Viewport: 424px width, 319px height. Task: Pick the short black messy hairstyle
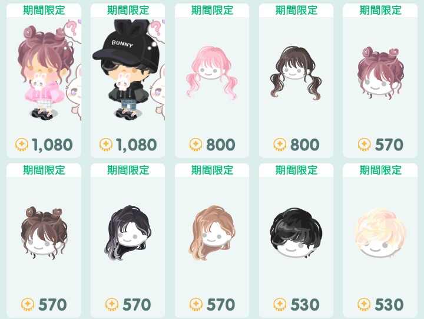click(x=296, y=232)
